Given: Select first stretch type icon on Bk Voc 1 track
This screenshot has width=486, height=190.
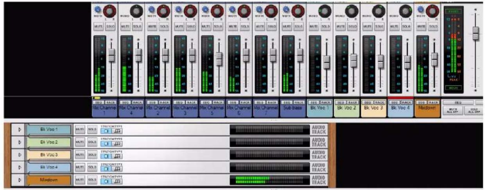Looking at the screenshot, I should coord(106,131).
